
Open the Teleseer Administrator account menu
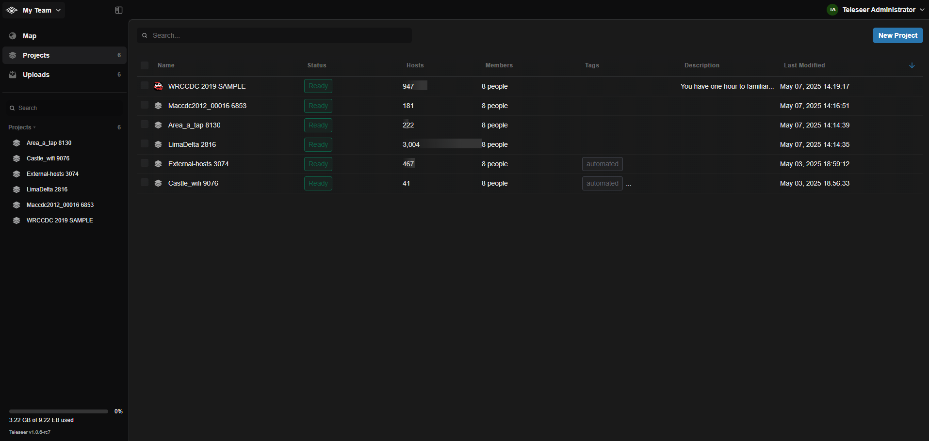coord(876,10)
